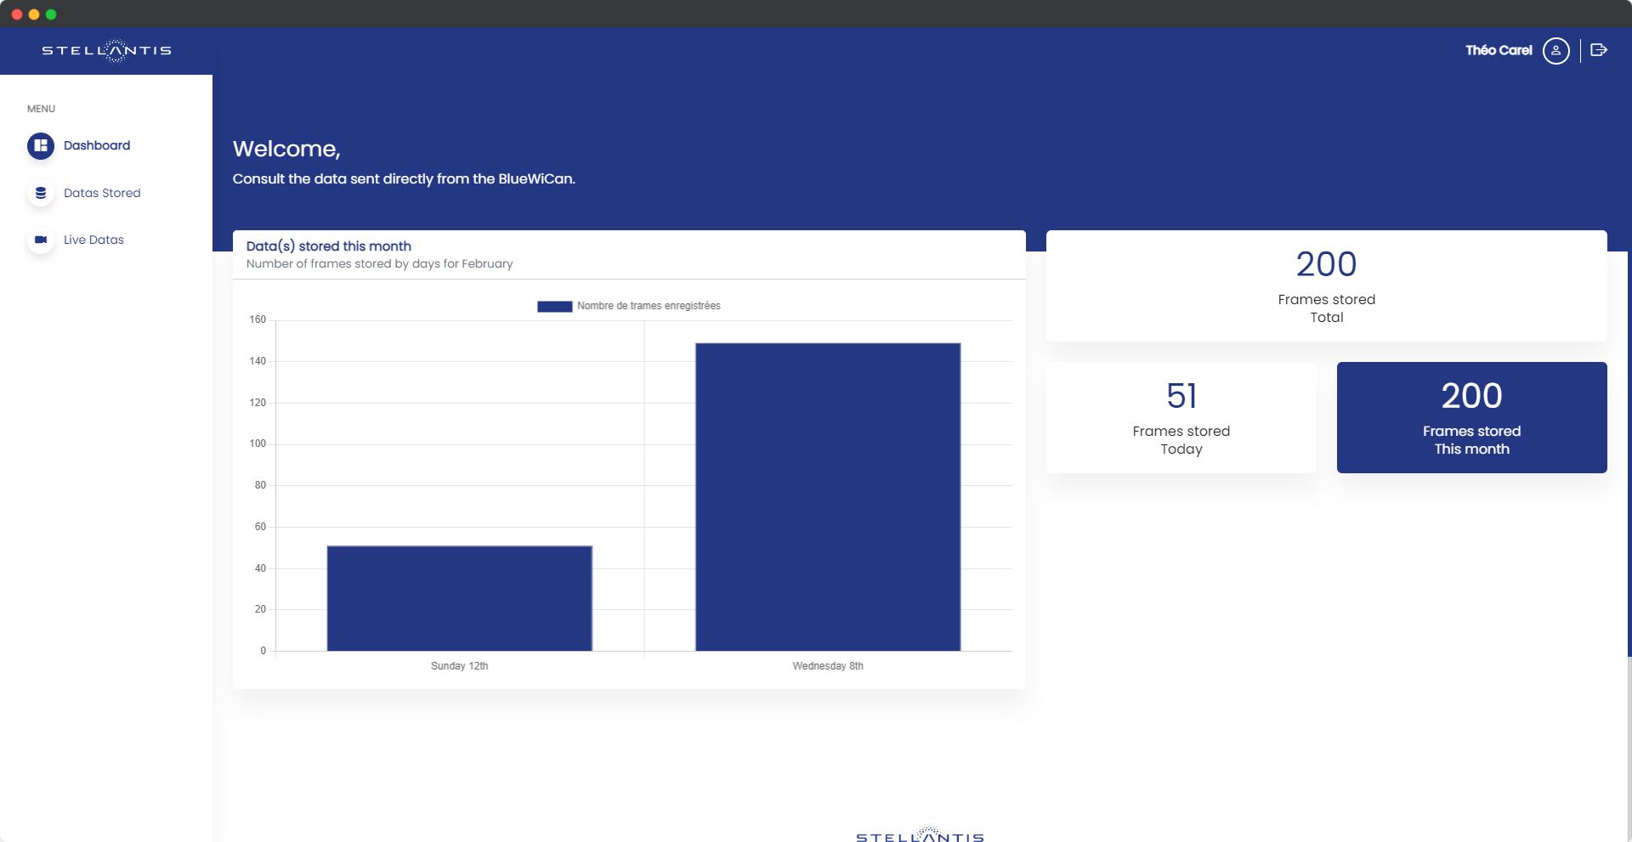Click the Stellantis logo in header
The height and width of the screenshot is (842, 1632).
[x=107, y=51]
